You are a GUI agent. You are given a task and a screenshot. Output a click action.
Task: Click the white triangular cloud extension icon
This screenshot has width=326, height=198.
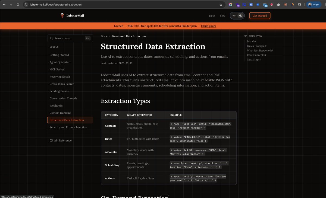(x=278, y=5)
